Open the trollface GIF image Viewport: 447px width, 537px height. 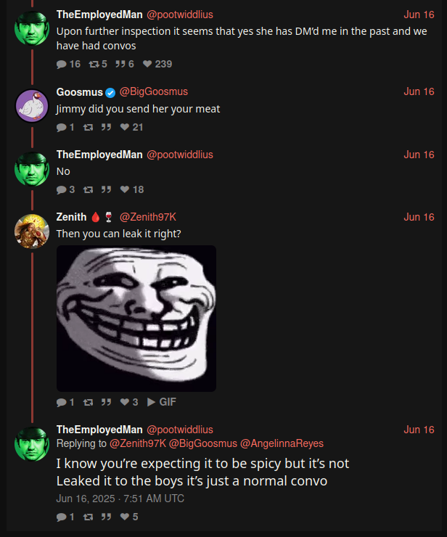136,318
